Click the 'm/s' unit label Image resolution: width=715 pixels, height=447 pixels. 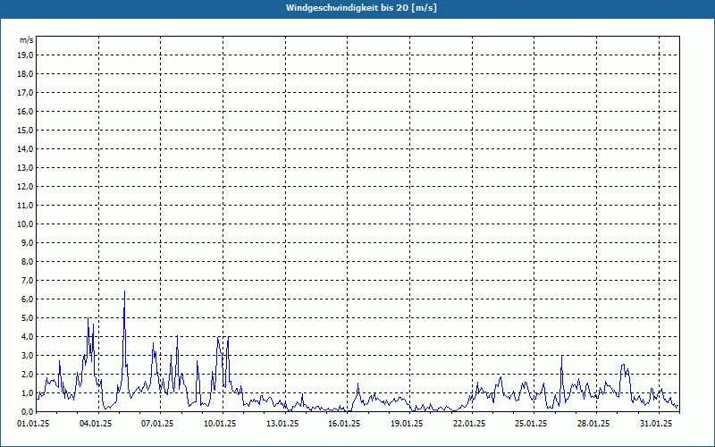(x=27, y=40)
